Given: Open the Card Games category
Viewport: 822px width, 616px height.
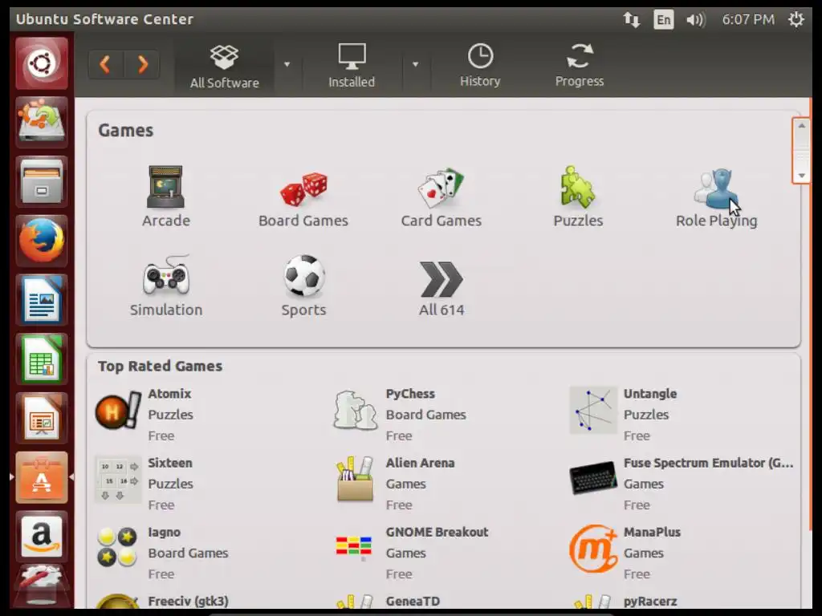Looking at the screenshot, I should point(441,197).
